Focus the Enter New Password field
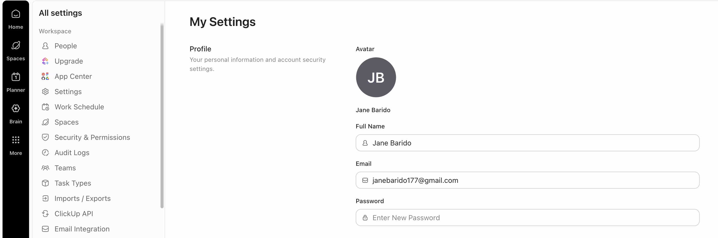Image resolution: width=718 pixels, height=238 pixels. (x=527, y=218)
